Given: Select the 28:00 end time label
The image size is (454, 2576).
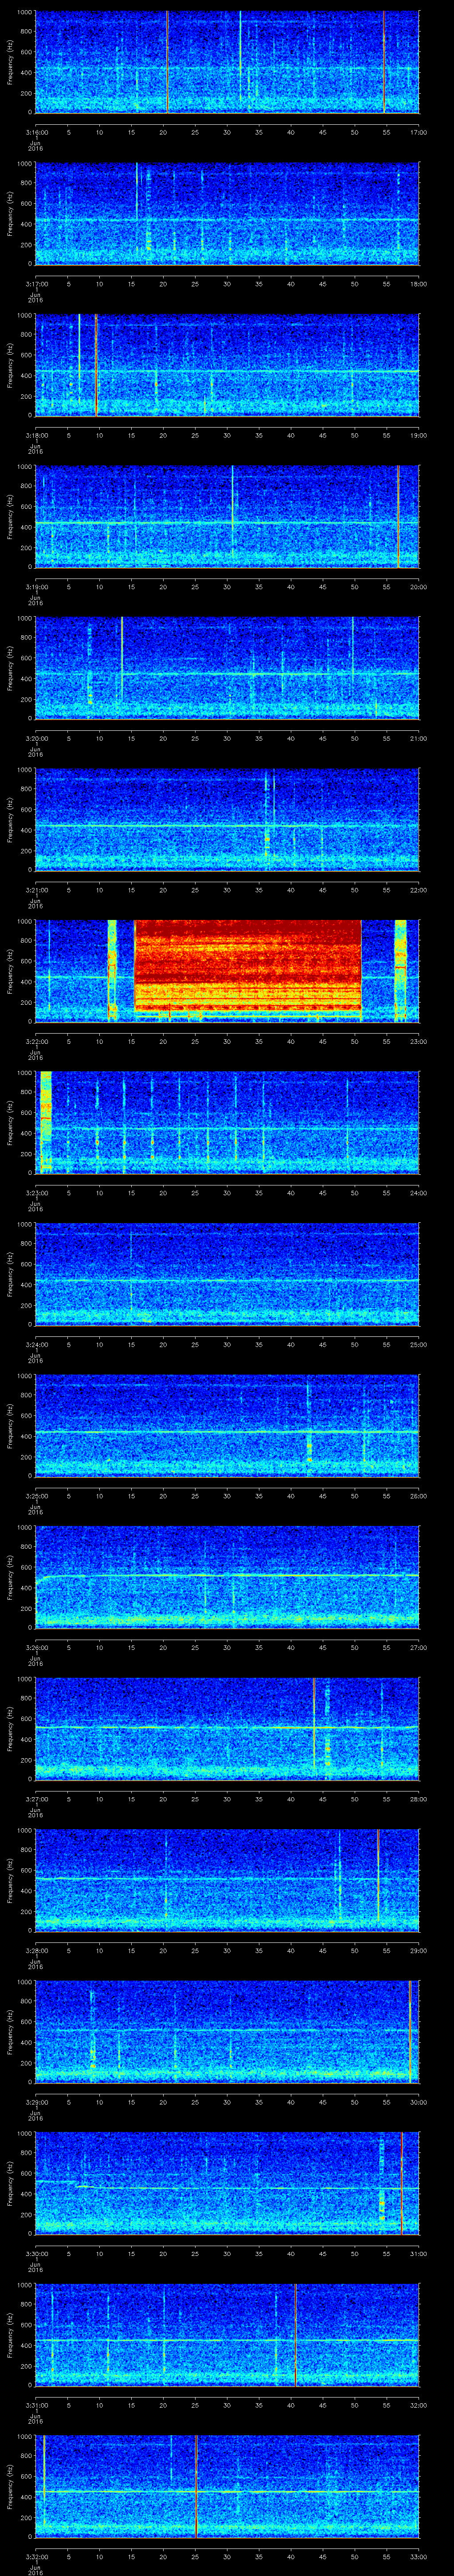Looking at the screenshot, I should point(418,1798).
